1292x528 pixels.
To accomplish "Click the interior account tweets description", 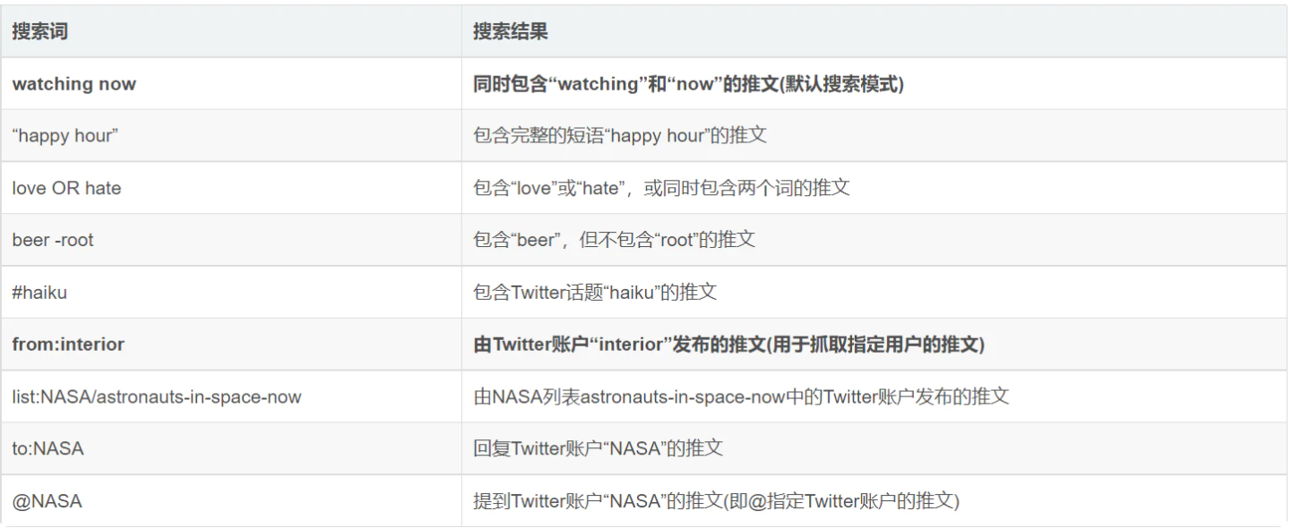I will click(x=728, y=345).
